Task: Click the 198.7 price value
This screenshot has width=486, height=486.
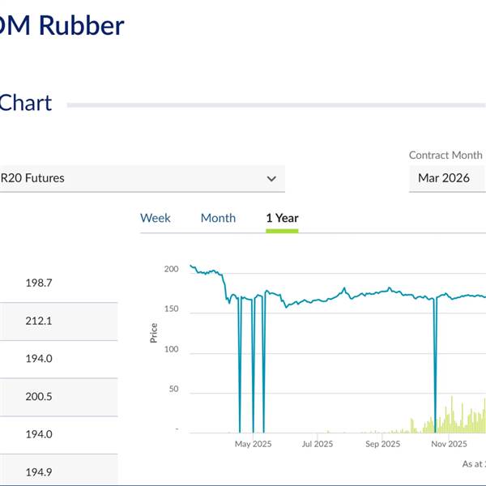Action: coord(39,283)
